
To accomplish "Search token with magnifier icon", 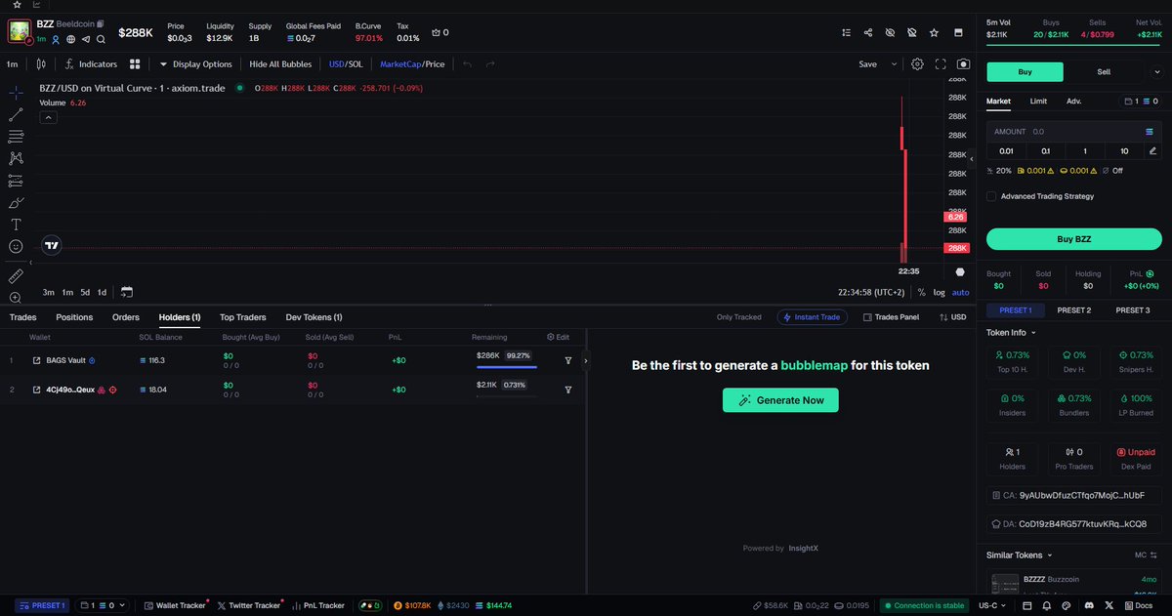I will point(101,39).
